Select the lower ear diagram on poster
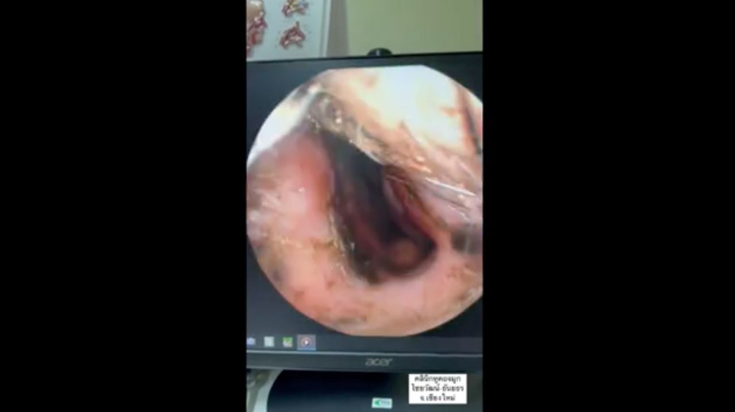This screenshot has height=412, width=735. [293, 36]
